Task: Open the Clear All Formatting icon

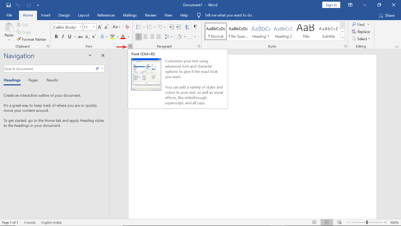Action: [127, 27]
